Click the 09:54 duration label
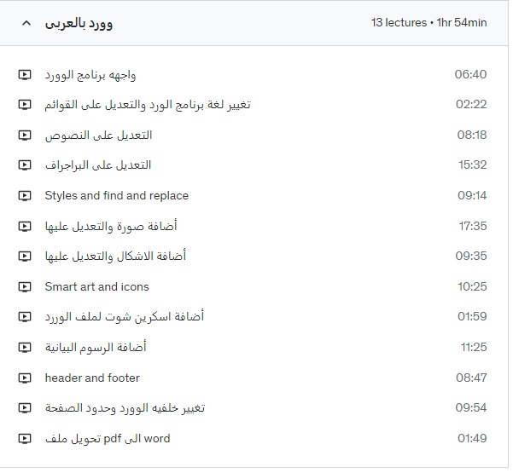The image size is (513, 473). 471,407
